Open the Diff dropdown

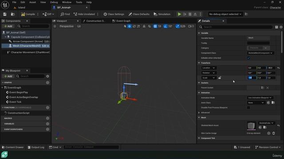pyautogui.click(x=48, y=14)
